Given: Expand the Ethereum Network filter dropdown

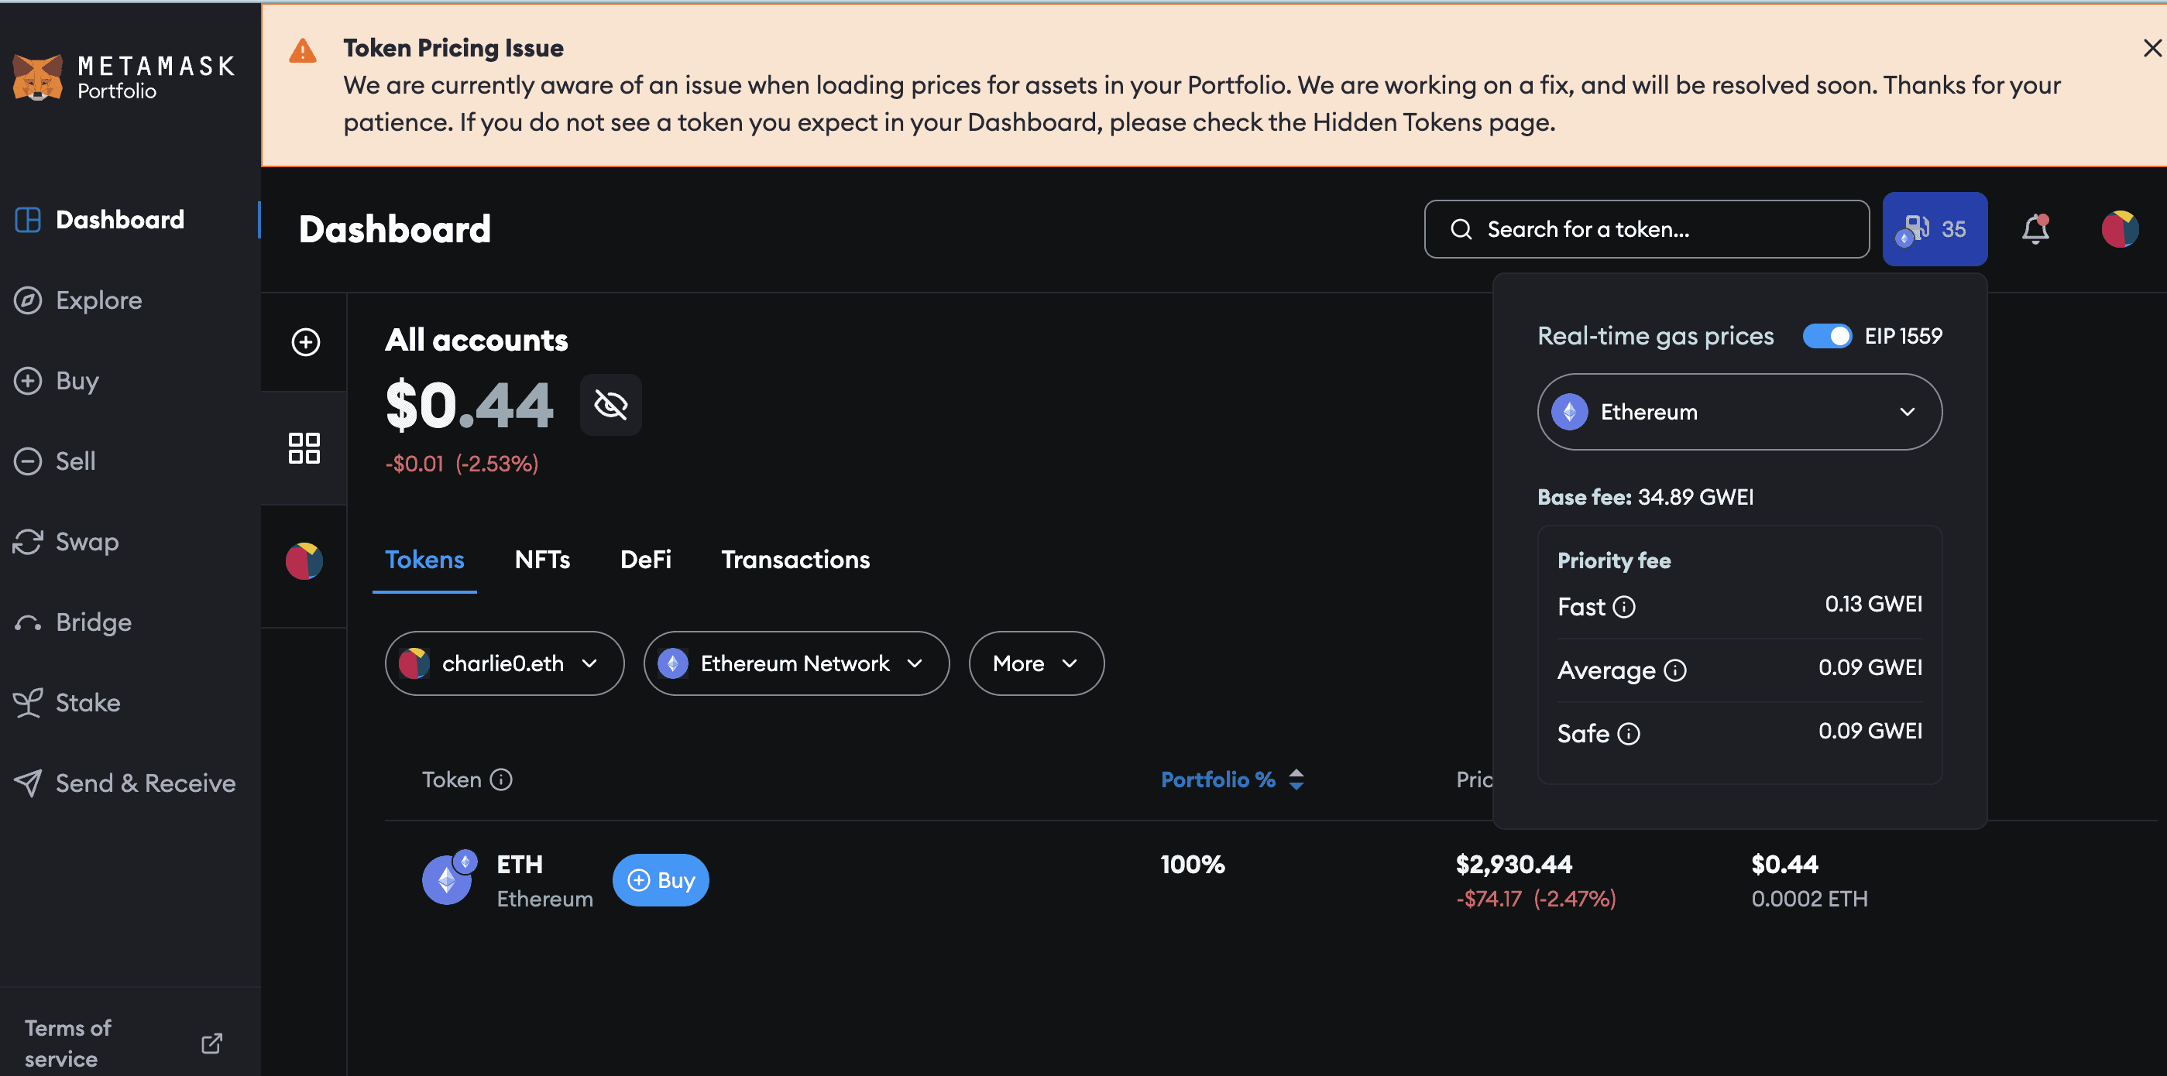Looking at the screenshot, I should click(796, 663).
